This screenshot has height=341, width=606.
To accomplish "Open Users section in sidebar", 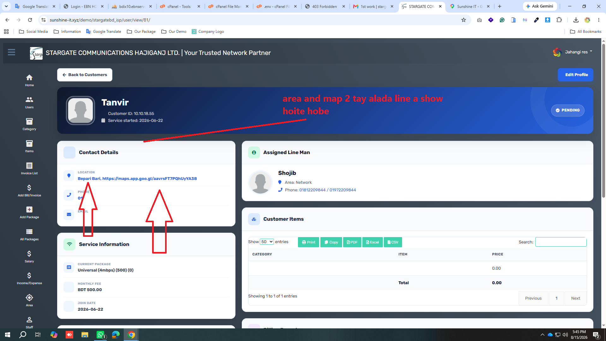I will tap(29, 102).
